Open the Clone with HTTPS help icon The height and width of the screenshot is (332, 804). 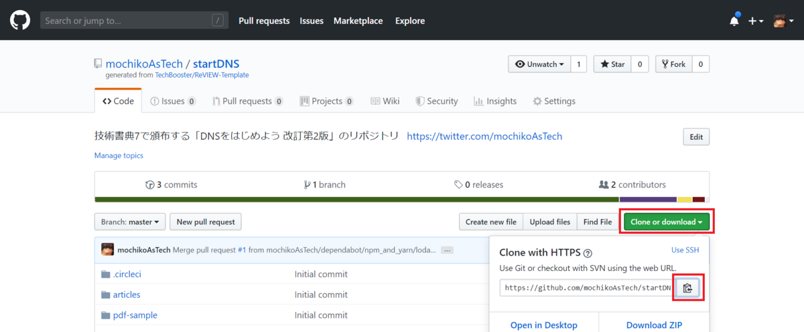click(588, 254)
